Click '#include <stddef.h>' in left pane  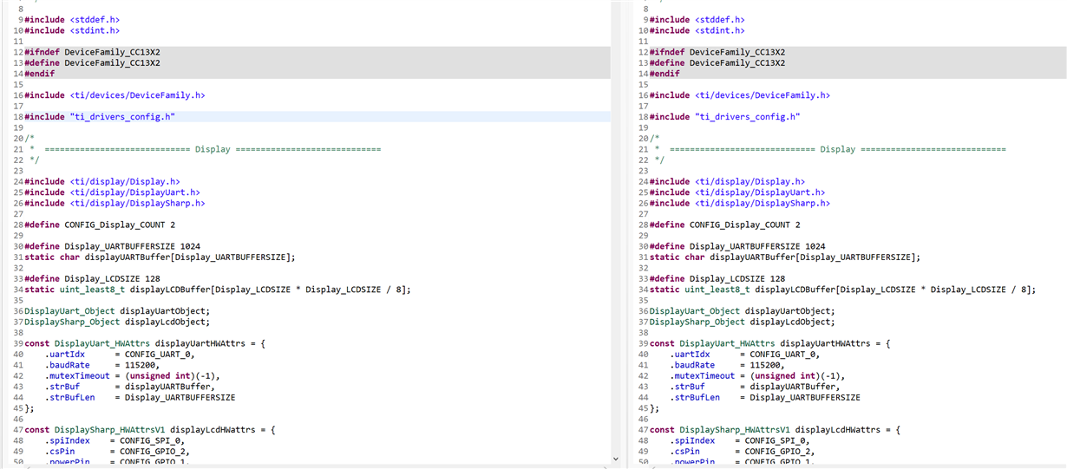coord(72,20)
